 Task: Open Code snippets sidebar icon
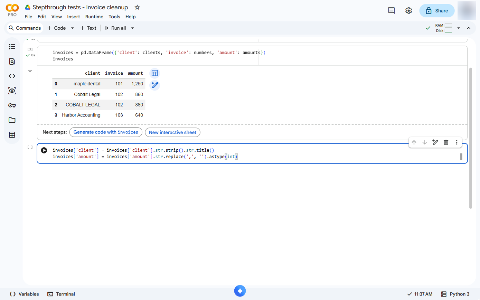(12, 76)
